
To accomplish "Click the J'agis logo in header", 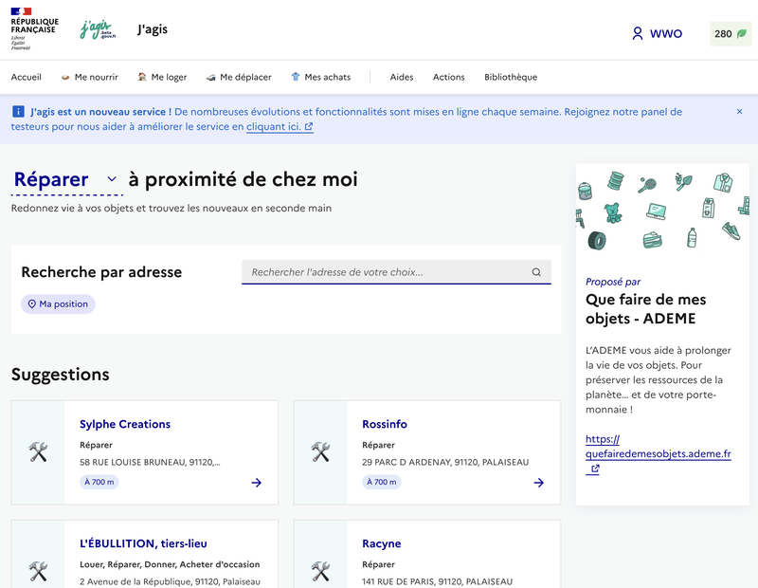I will 97,30.
